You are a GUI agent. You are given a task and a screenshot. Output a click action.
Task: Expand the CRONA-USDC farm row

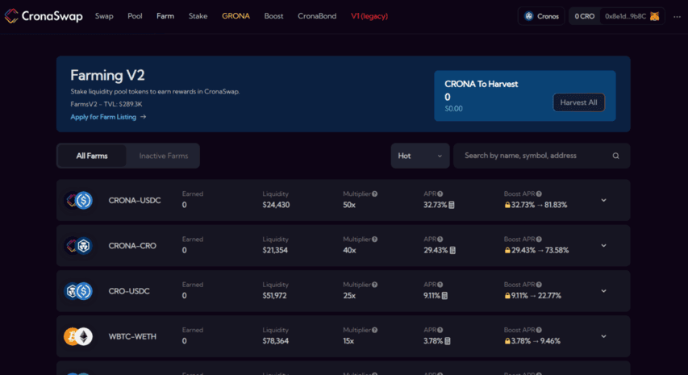pos(604,201)
